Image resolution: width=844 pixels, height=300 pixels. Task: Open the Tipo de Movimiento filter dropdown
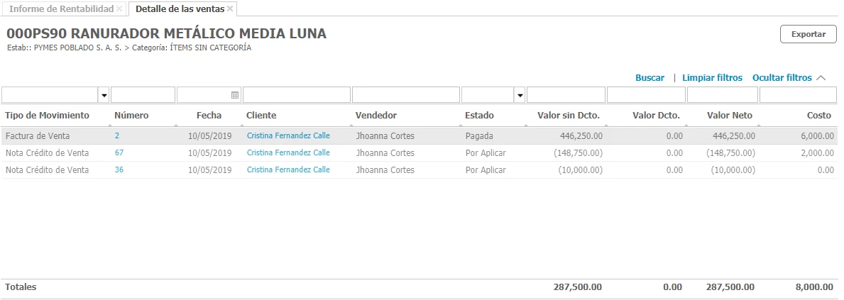coord(104,95)
